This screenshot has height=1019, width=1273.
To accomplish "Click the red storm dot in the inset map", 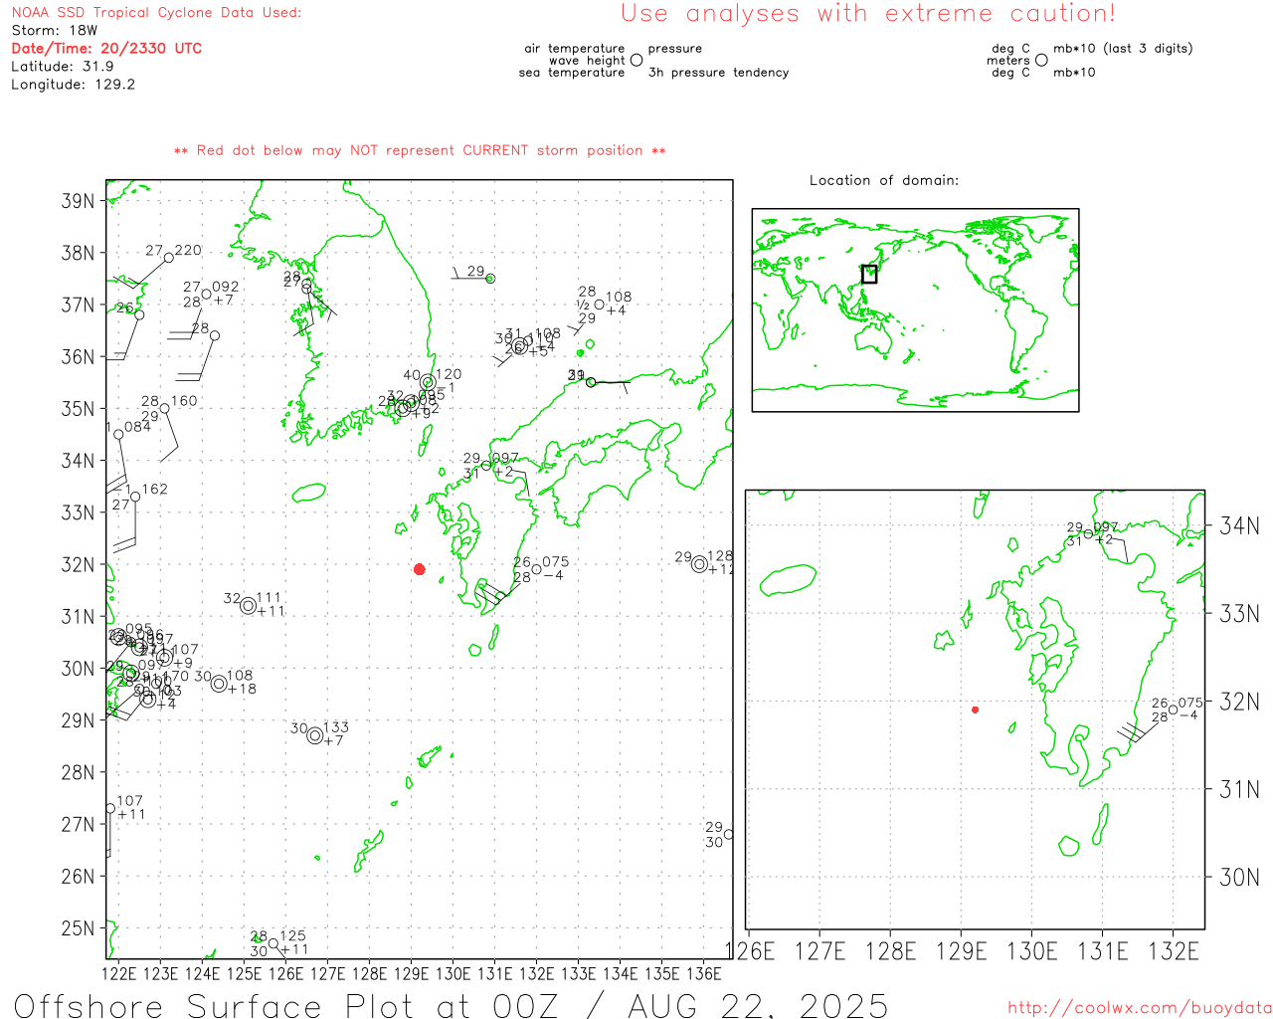I will click(x=976, y=710).
